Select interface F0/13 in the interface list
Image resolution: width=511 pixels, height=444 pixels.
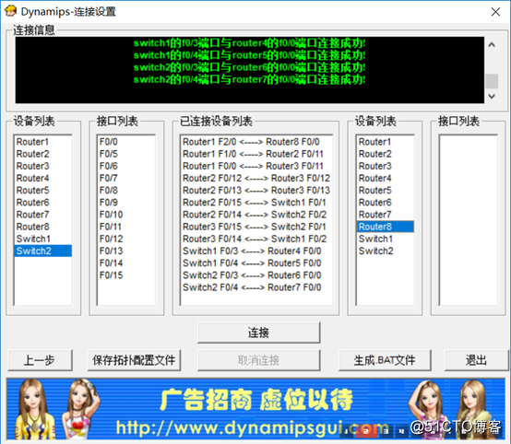pos(125,251)
